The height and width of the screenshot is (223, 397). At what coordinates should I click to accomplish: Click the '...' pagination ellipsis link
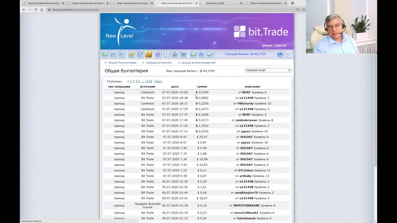click(x=142, y=81)
